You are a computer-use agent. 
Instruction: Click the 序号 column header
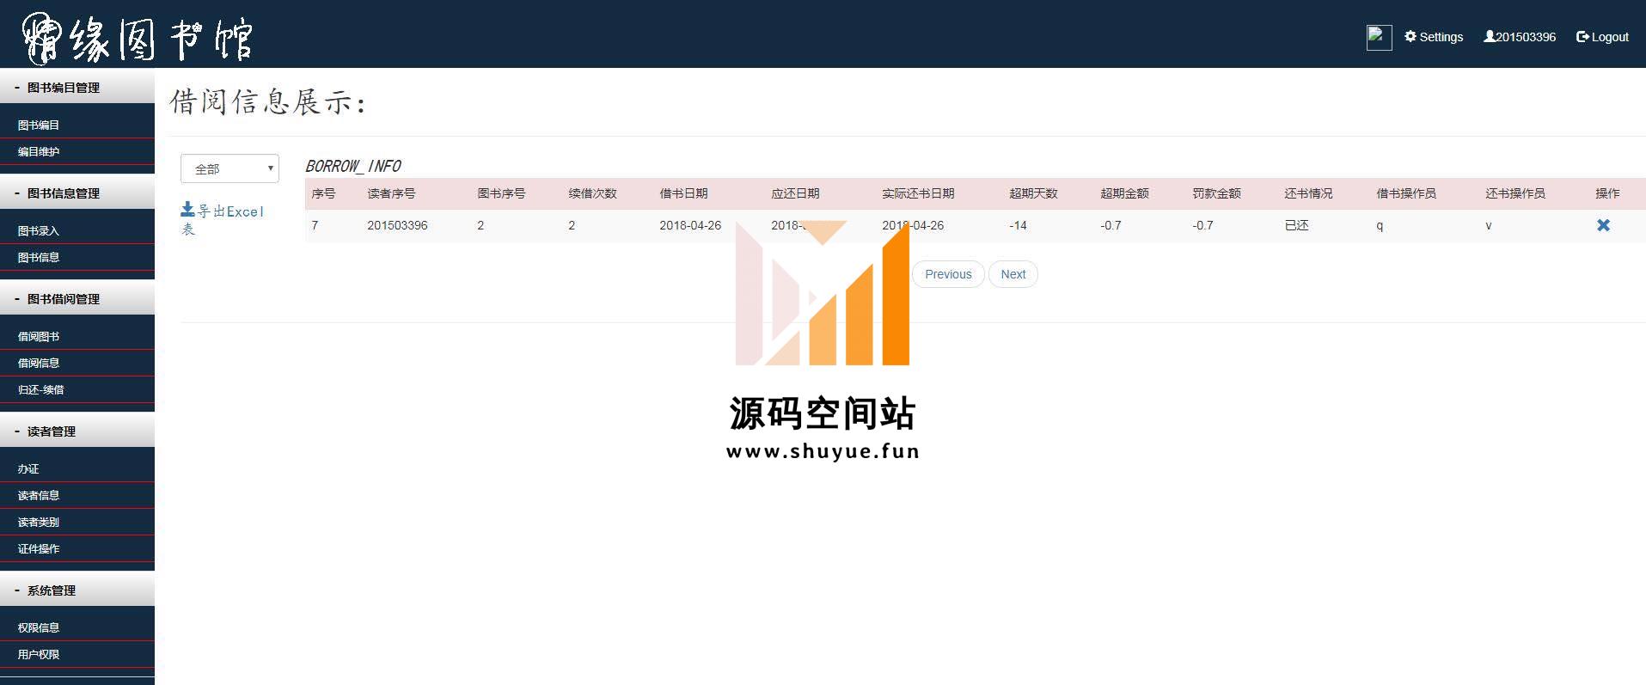coord(323,193)
